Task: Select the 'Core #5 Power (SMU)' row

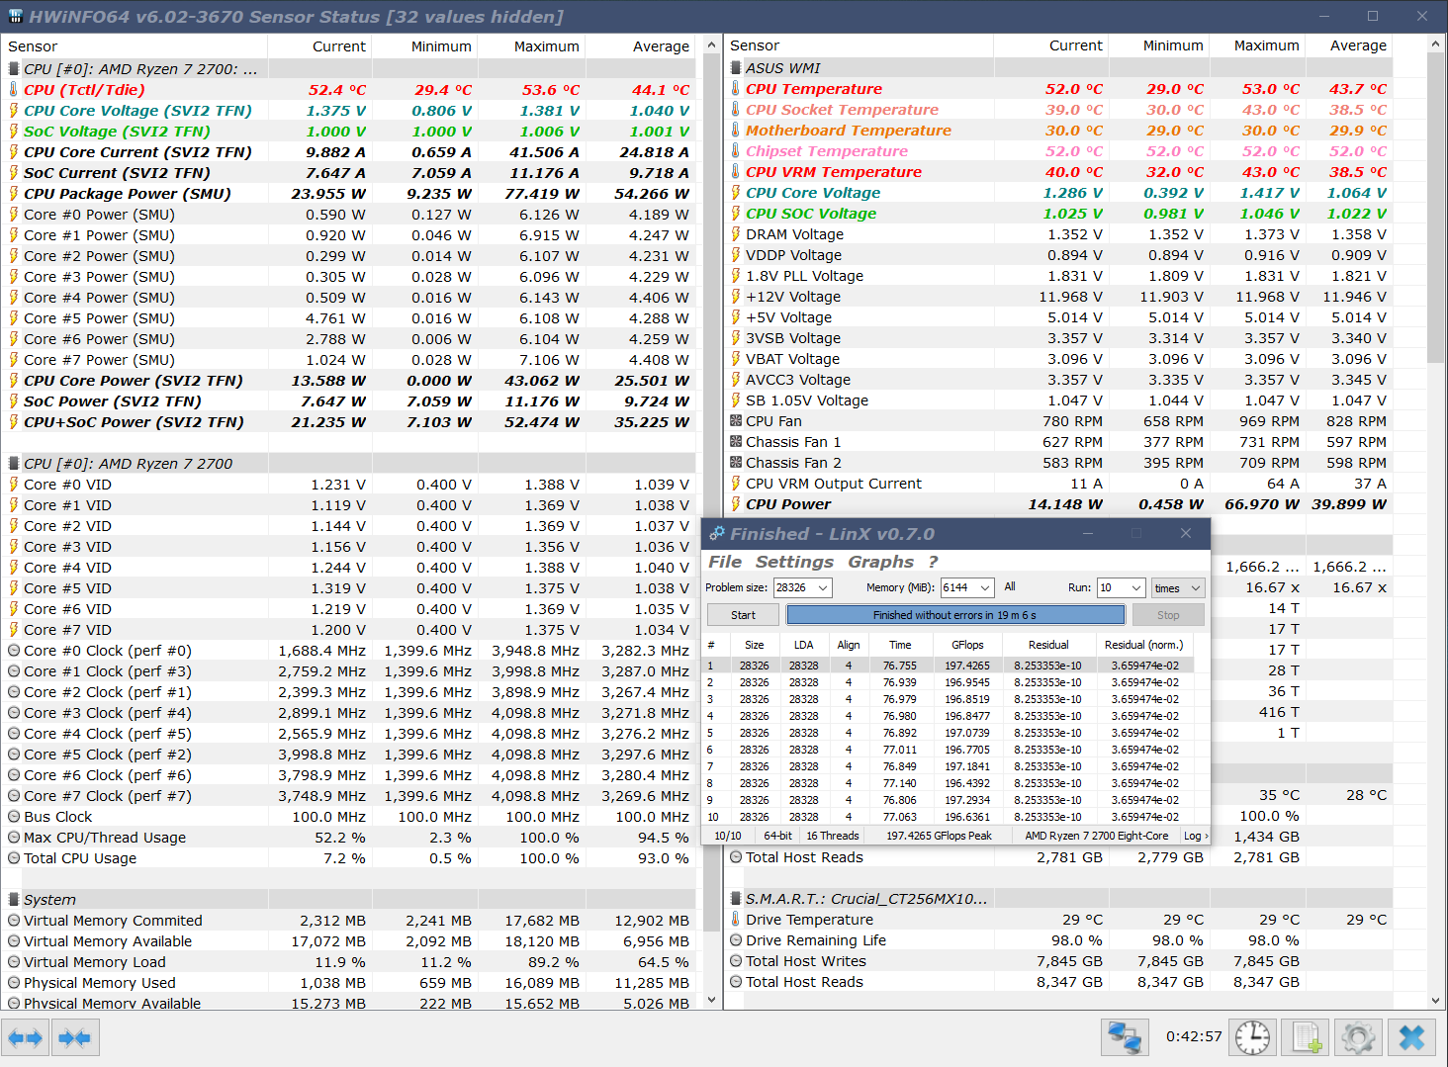Action: (x=350, y=318)
